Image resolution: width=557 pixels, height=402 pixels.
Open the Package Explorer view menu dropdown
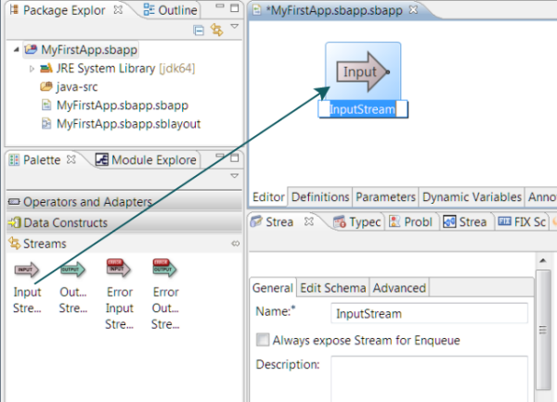[234, 28]
